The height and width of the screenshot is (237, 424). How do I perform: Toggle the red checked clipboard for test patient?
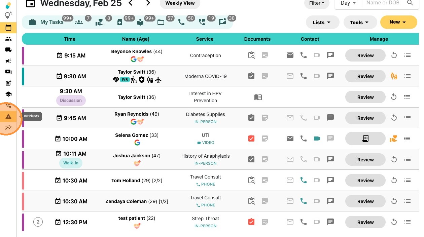(251, 222)
